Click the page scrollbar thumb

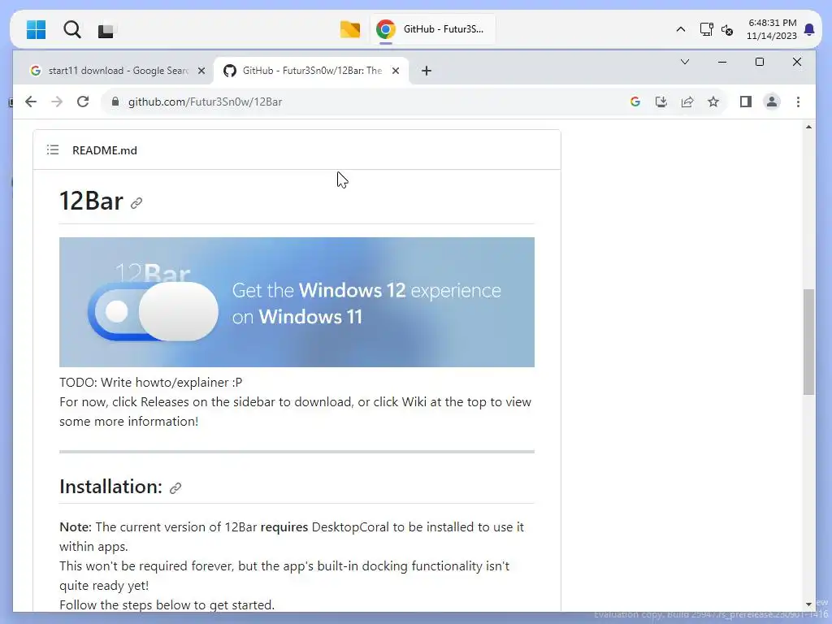808,342
